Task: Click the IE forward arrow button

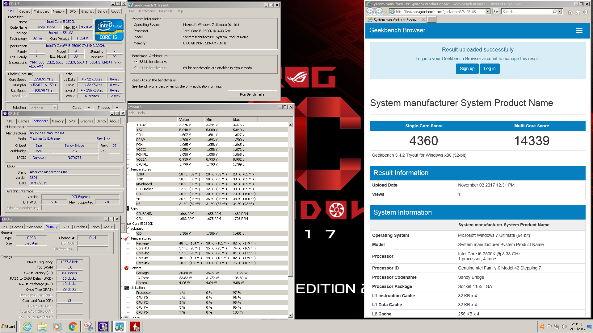Action: pos(379,11)
